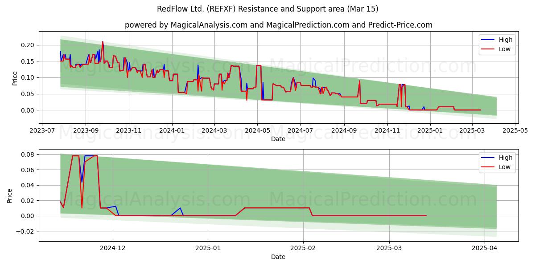
Task: Click the 2023-07 date tick label
Action: point(41,131)
